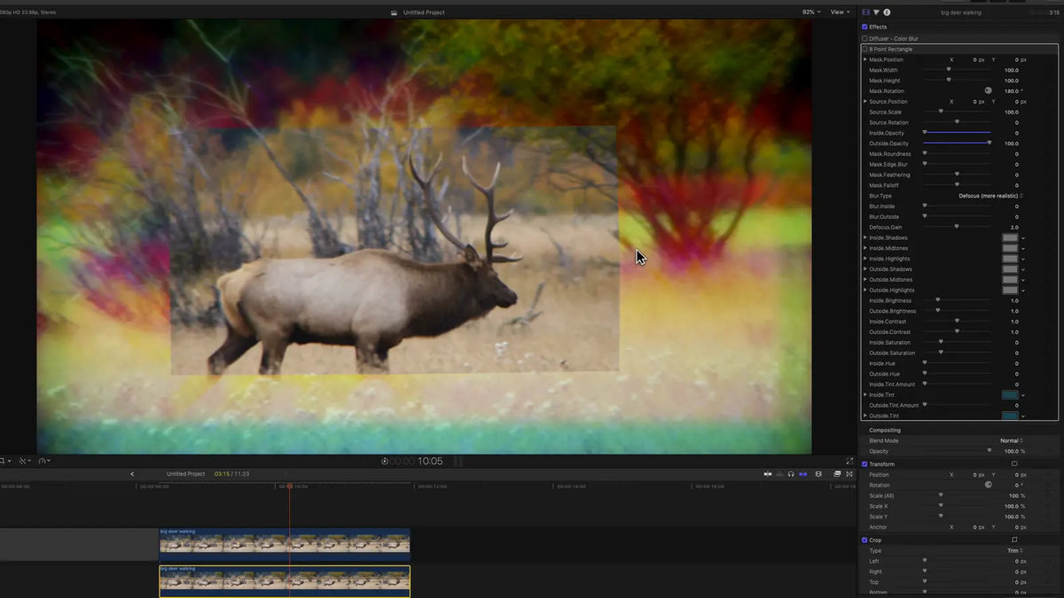Toggle timeline snapping icon
Image resolution: width=1064 pixels, height=598 pixels.
click(803, 474)
